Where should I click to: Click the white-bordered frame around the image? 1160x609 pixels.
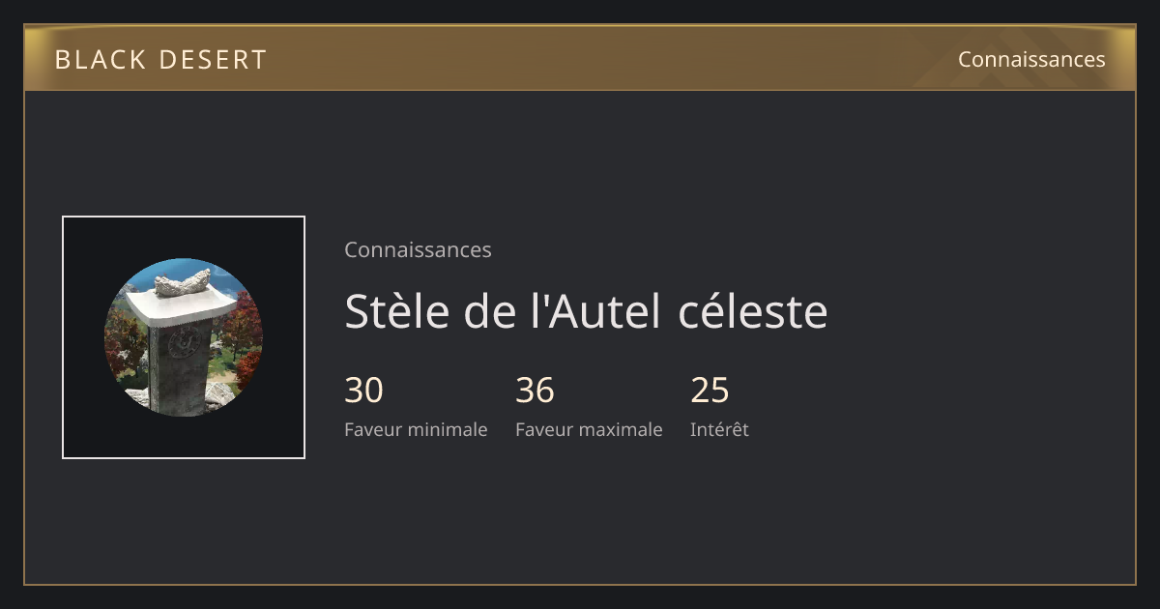[184, 337]
